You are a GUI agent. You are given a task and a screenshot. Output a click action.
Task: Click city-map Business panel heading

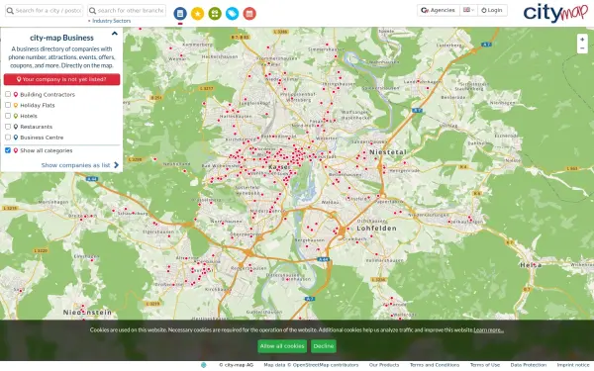61,38
